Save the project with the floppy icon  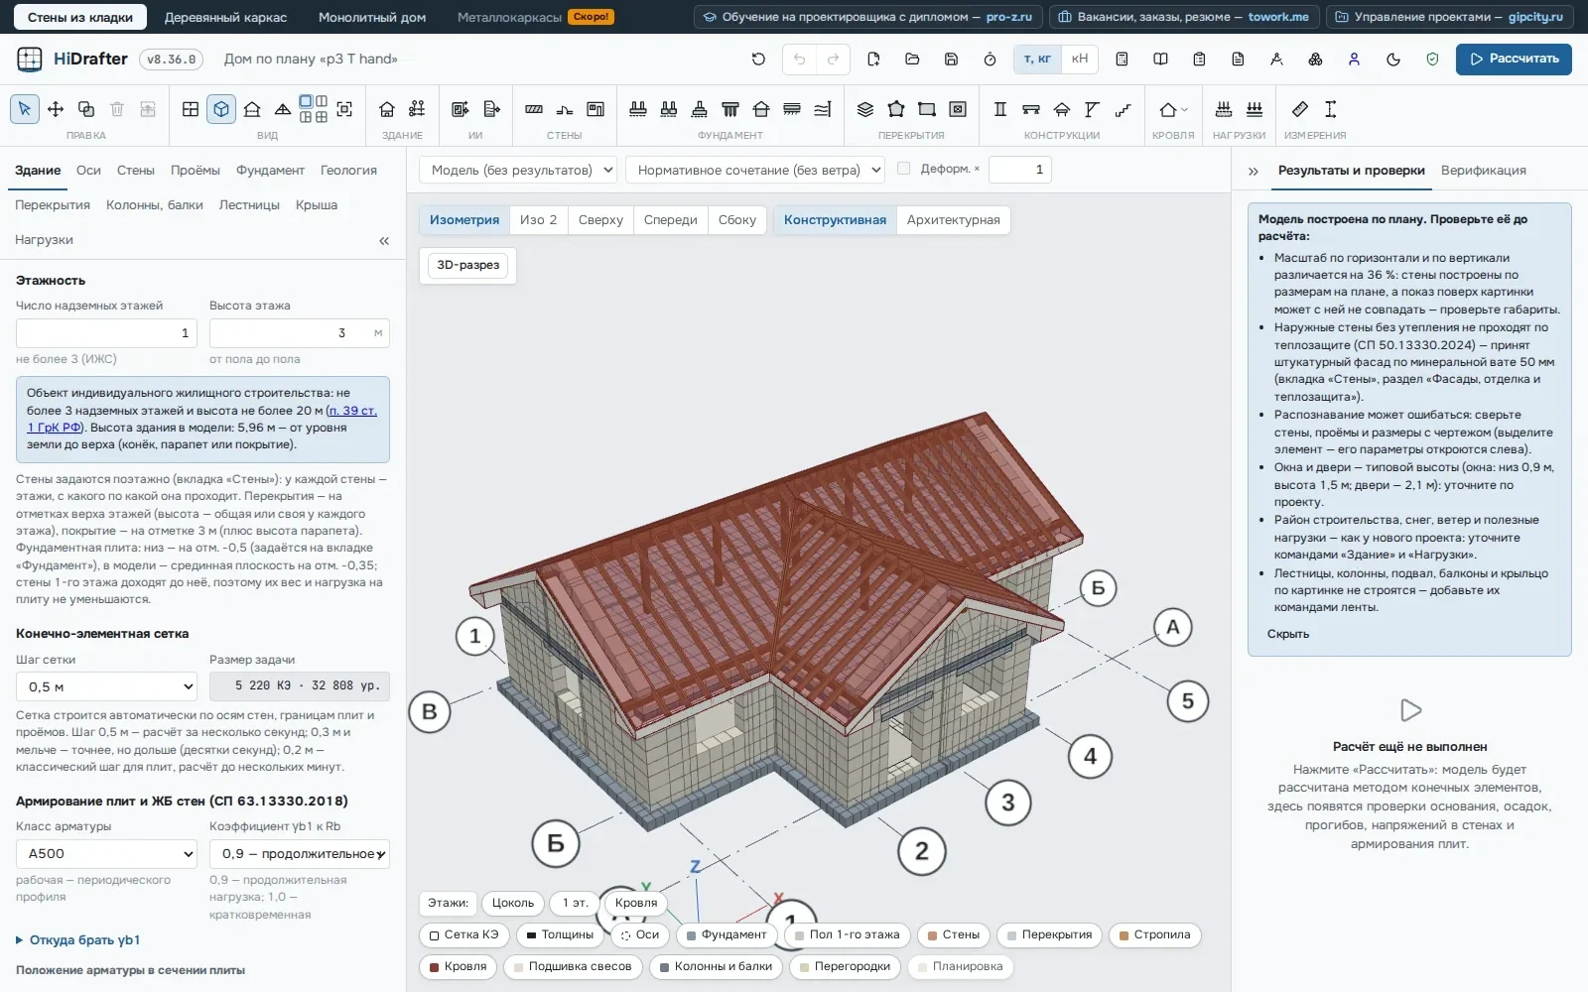coord(951,60)
